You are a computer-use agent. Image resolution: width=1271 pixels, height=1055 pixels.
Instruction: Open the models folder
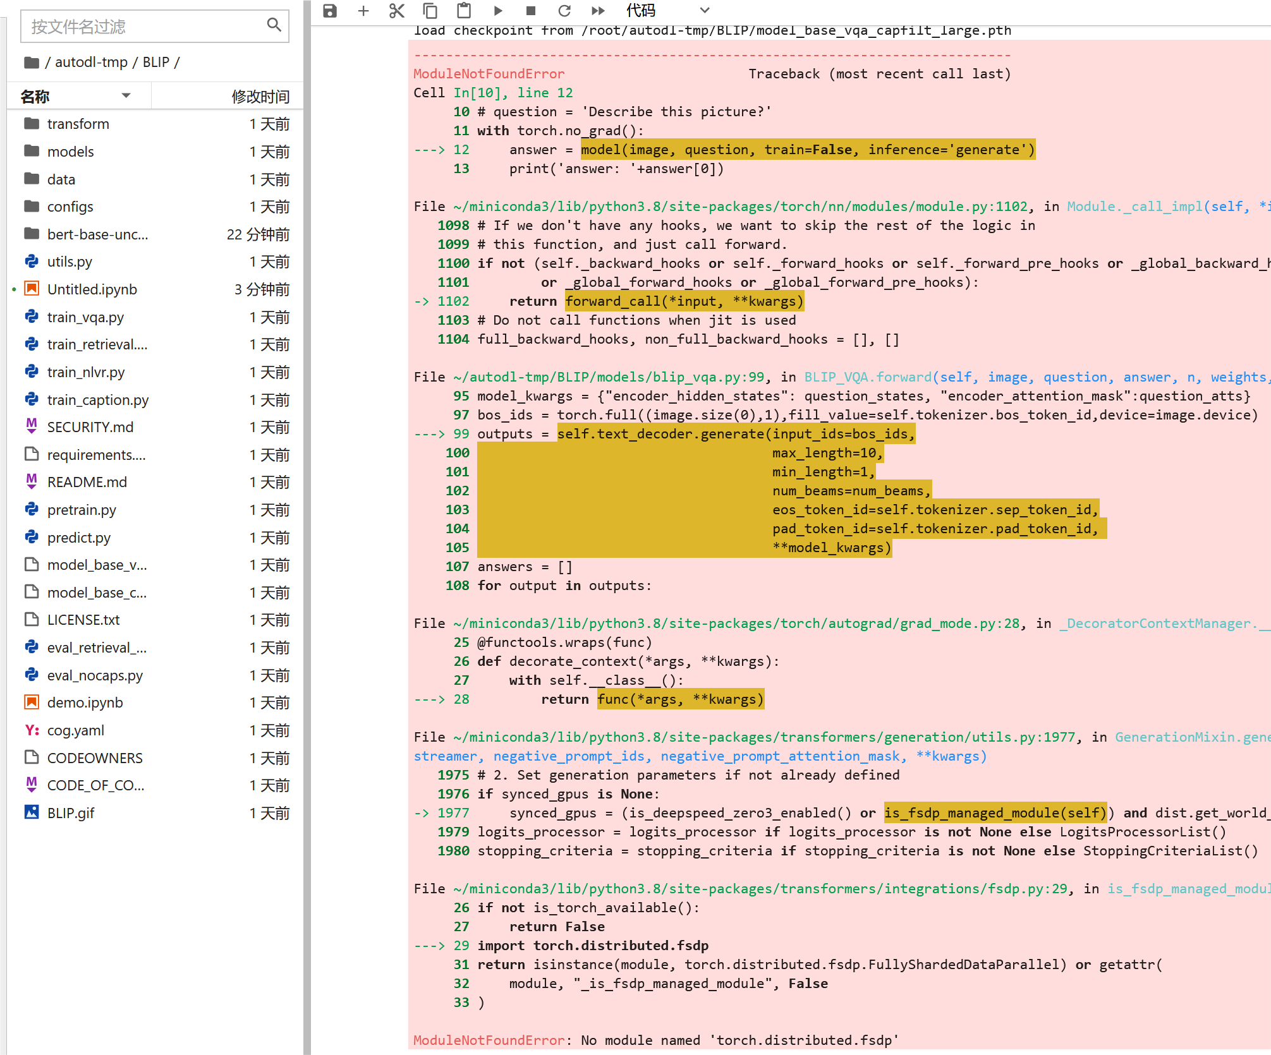point(70,152)
